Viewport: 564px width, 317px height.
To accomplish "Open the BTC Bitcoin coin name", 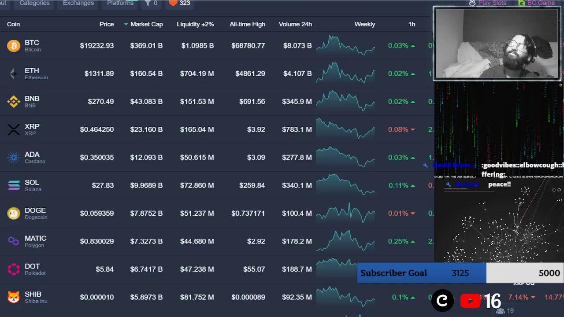I will [x=33, y=45].
